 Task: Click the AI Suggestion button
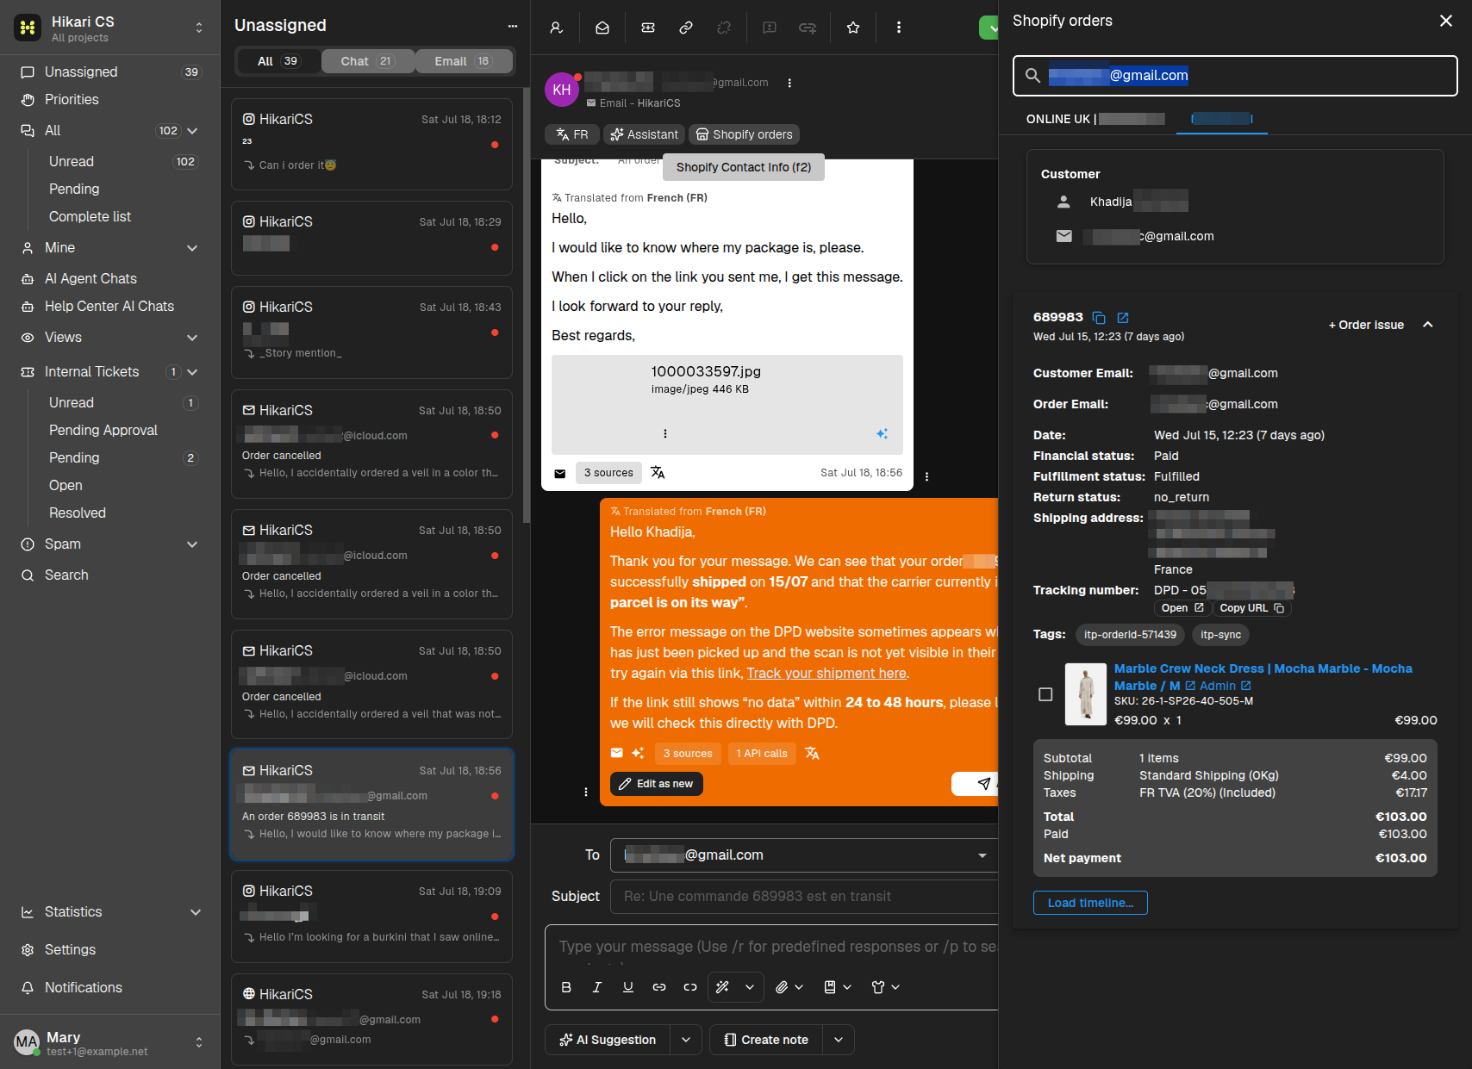(x=608, y=1040)
